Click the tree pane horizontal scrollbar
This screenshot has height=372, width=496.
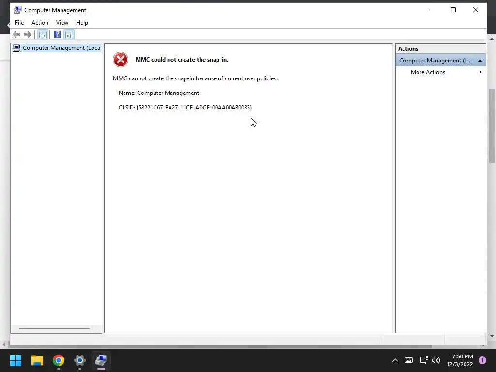55,329
